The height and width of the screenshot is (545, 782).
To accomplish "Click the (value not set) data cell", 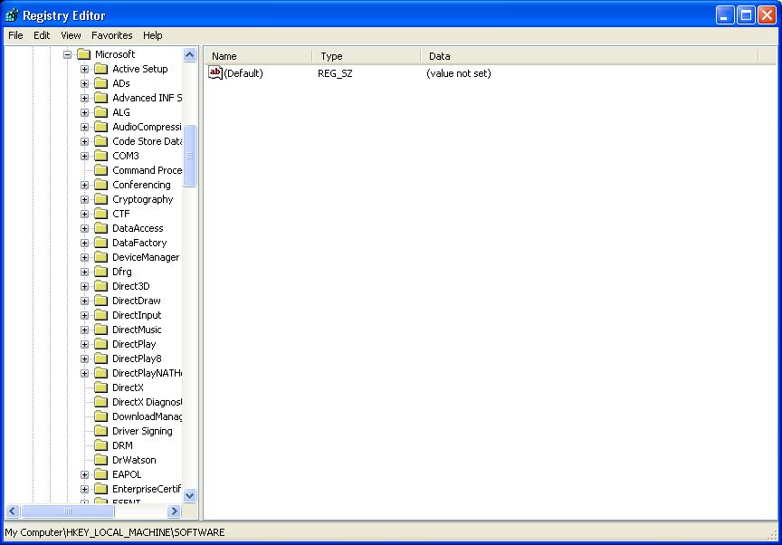I will pos(458,73).
